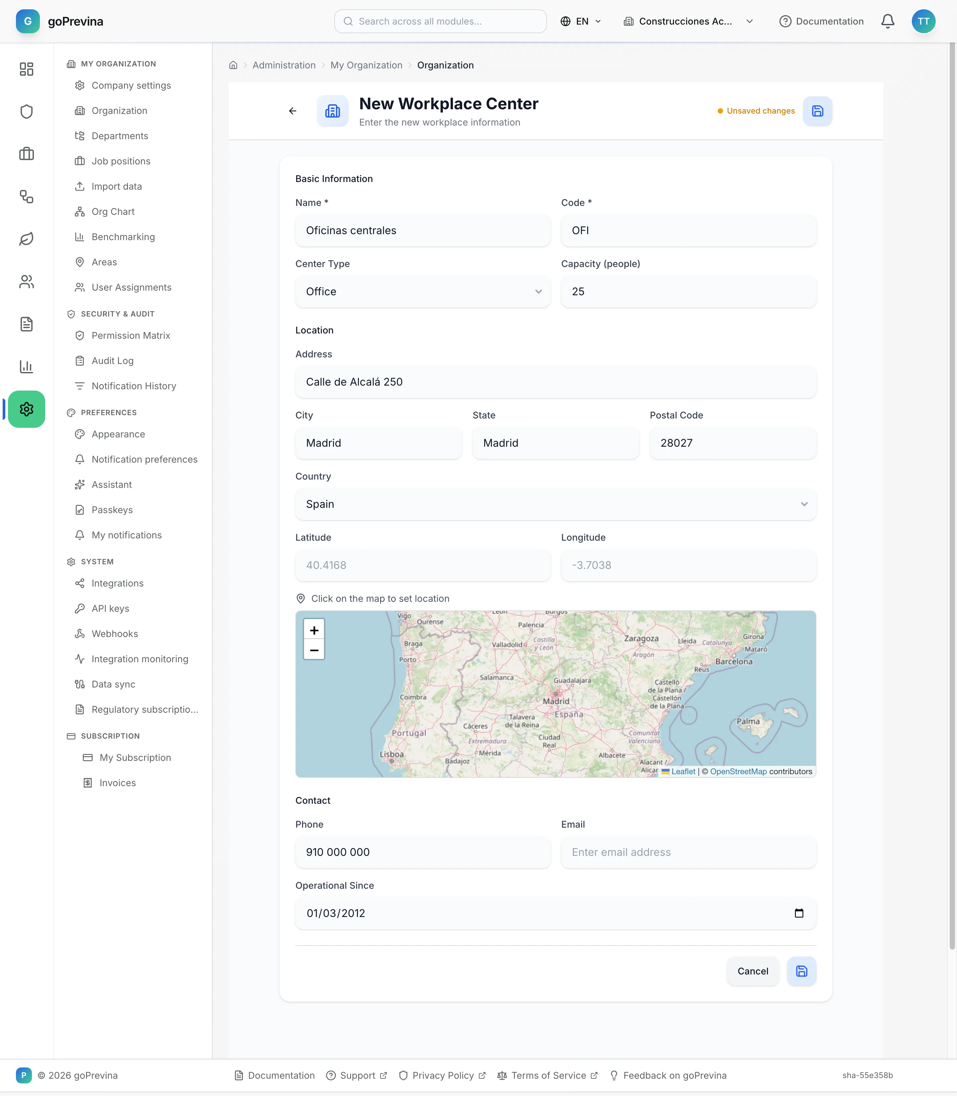Viewport: 957px width, 1096px height.
Task: Open Webhooks in sidebar
Action: (115, 634)
